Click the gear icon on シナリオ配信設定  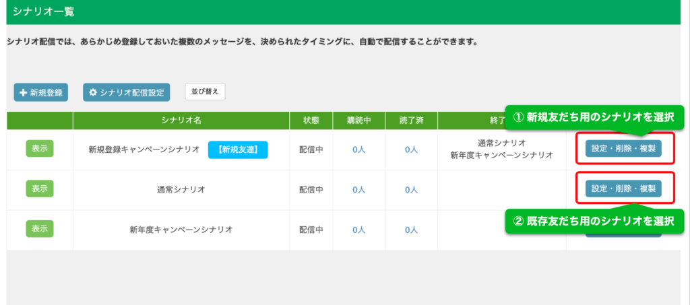(93, 92)
